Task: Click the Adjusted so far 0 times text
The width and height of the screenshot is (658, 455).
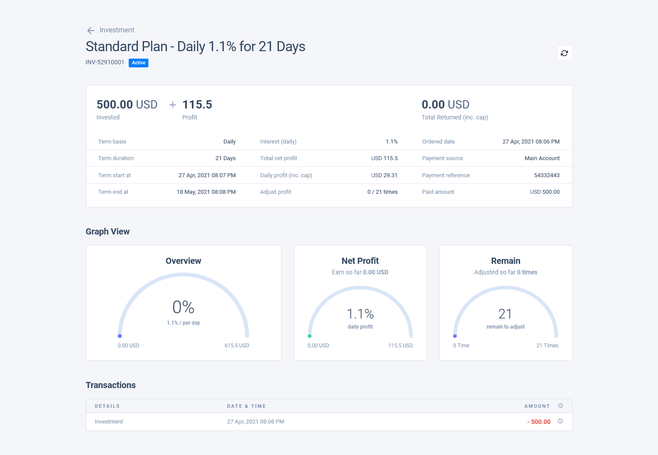Action: pos(506,272)
